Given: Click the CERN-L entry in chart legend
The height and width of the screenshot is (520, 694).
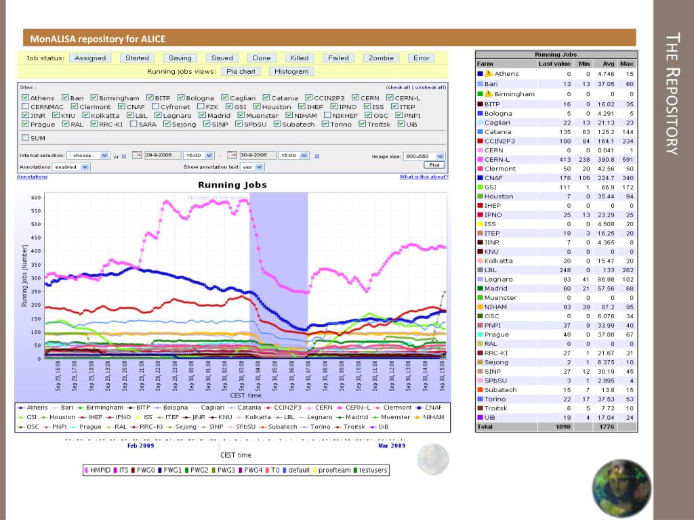Looking at the screenshot, I should 353,407.
